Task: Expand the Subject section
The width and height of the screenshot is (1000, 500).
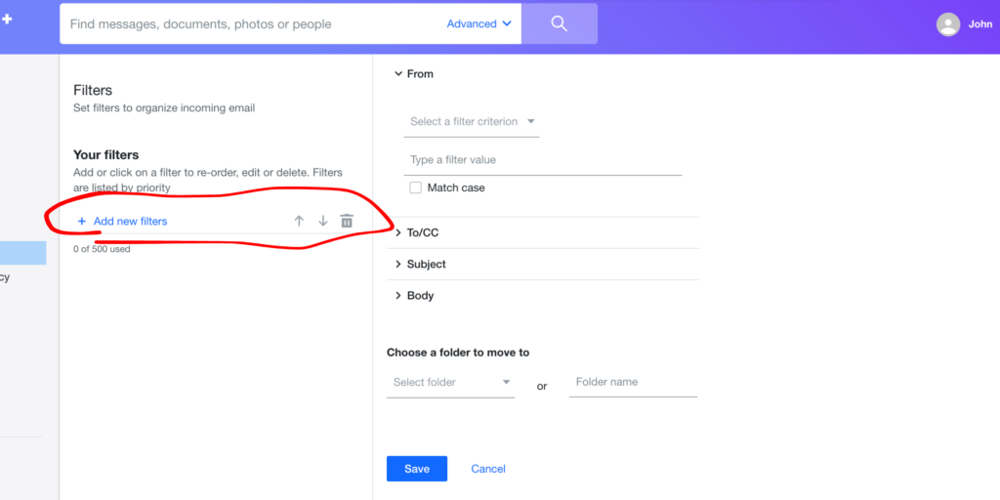Action: coord(398,264)
